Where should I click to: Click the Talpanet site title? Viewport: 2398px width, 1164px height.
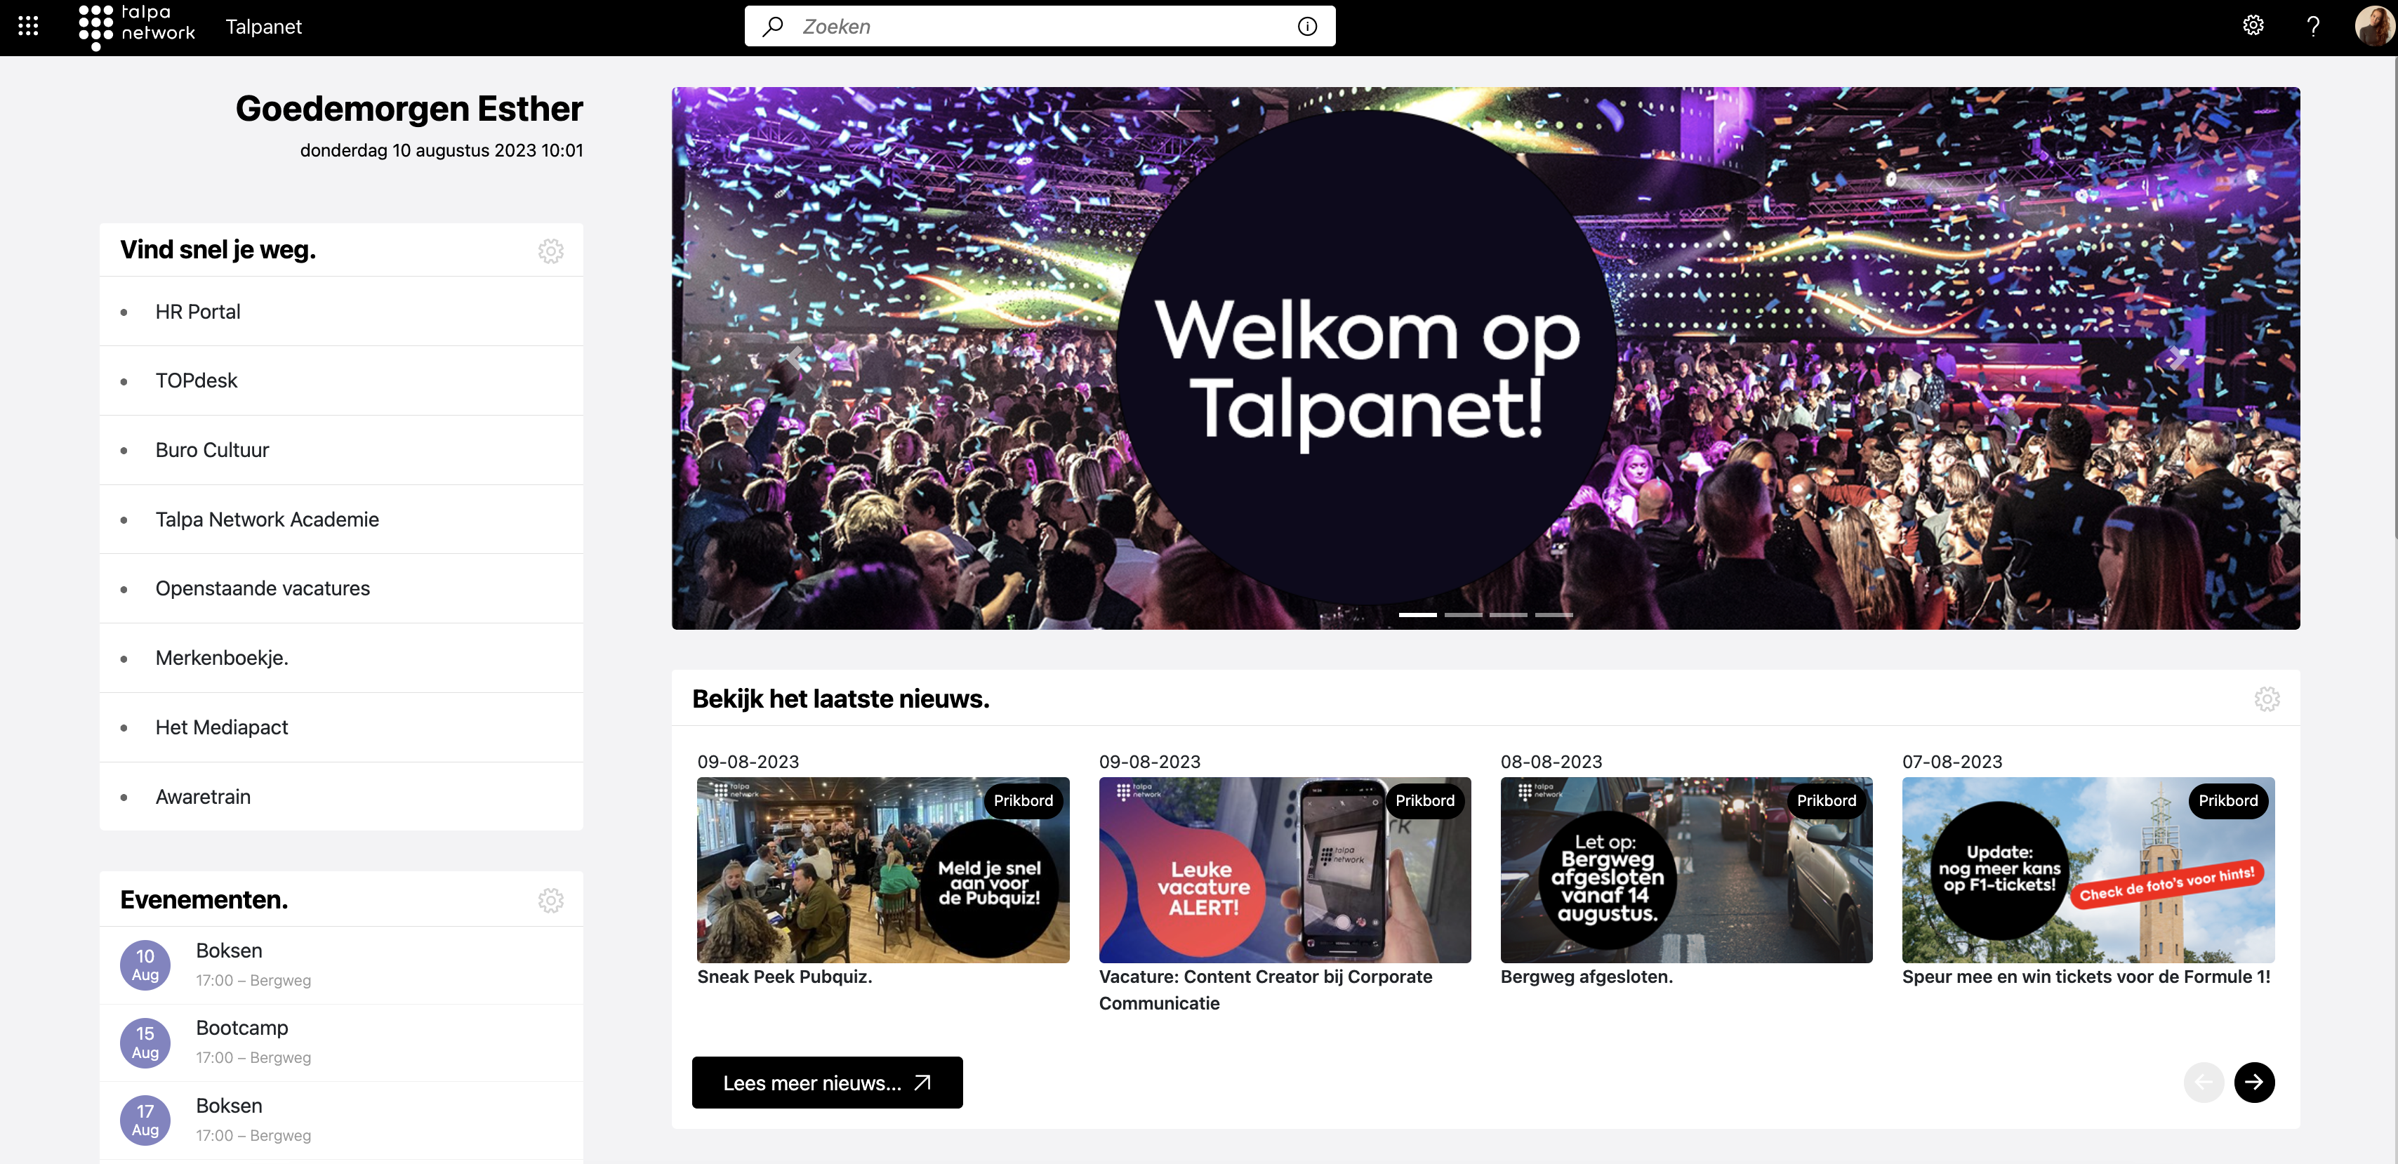263,26
